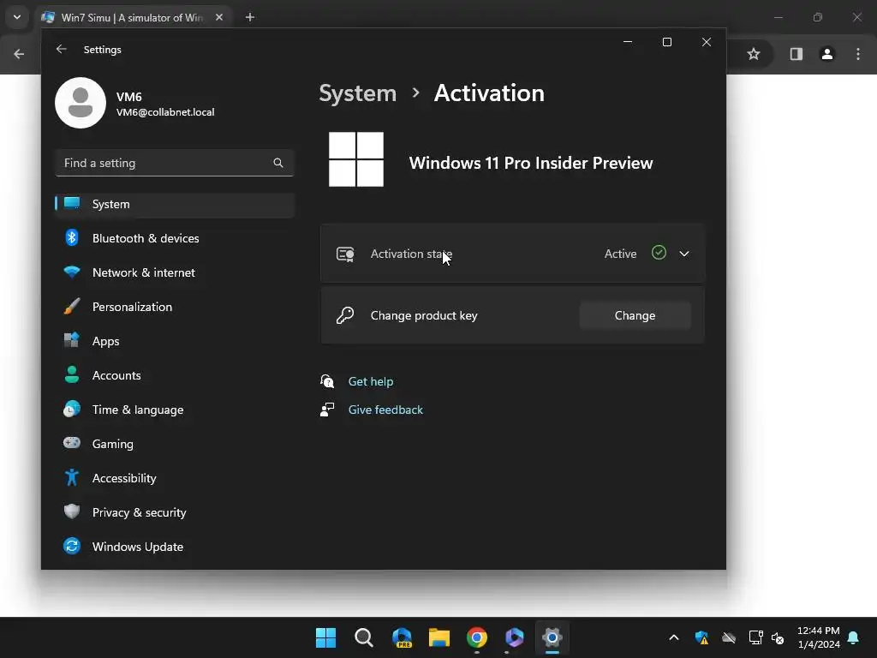The image size is (877, 658).
Task: Go back using the Settings back arrow
Action: 62,49
